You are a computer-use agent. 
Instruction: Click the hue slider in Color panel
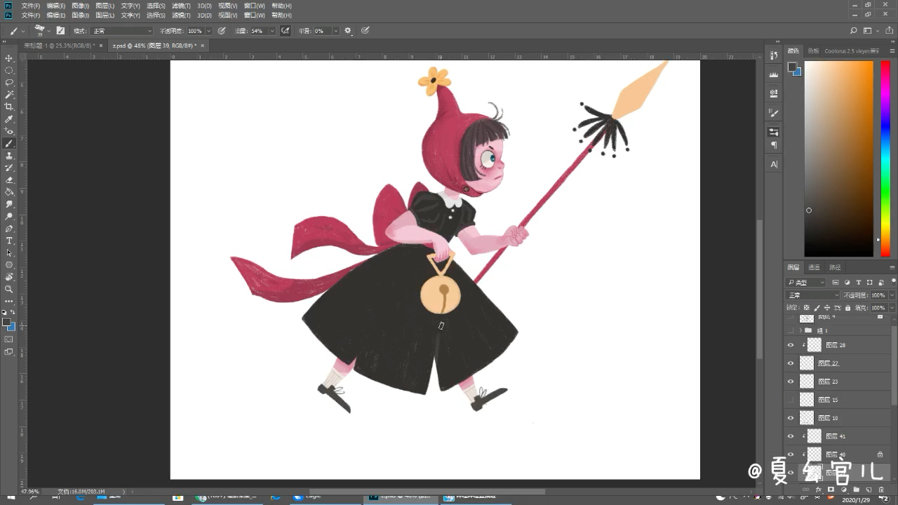(885, 159)
